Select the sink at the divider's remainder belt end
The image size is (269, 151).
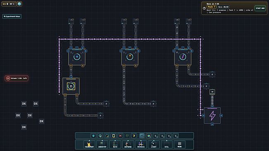point(212,74)
